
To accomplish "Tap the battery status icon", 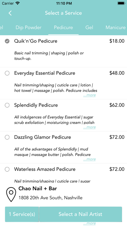I will click(121, 3).
